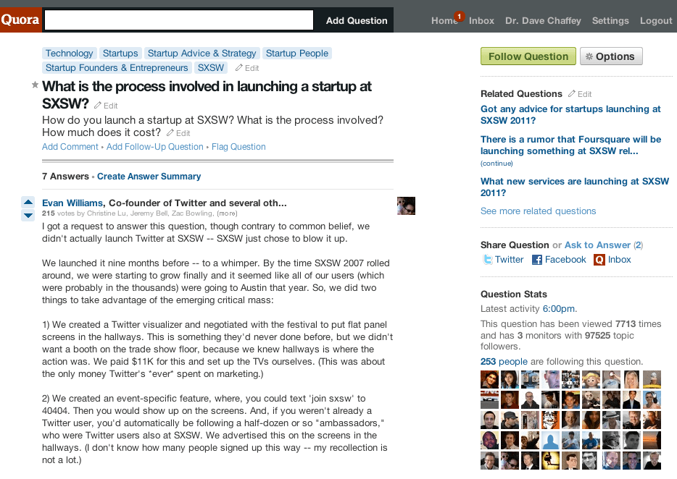Click the Quora Inbox share icon
The height and width of the screenshot is (479, 677).
click(599, 260)
